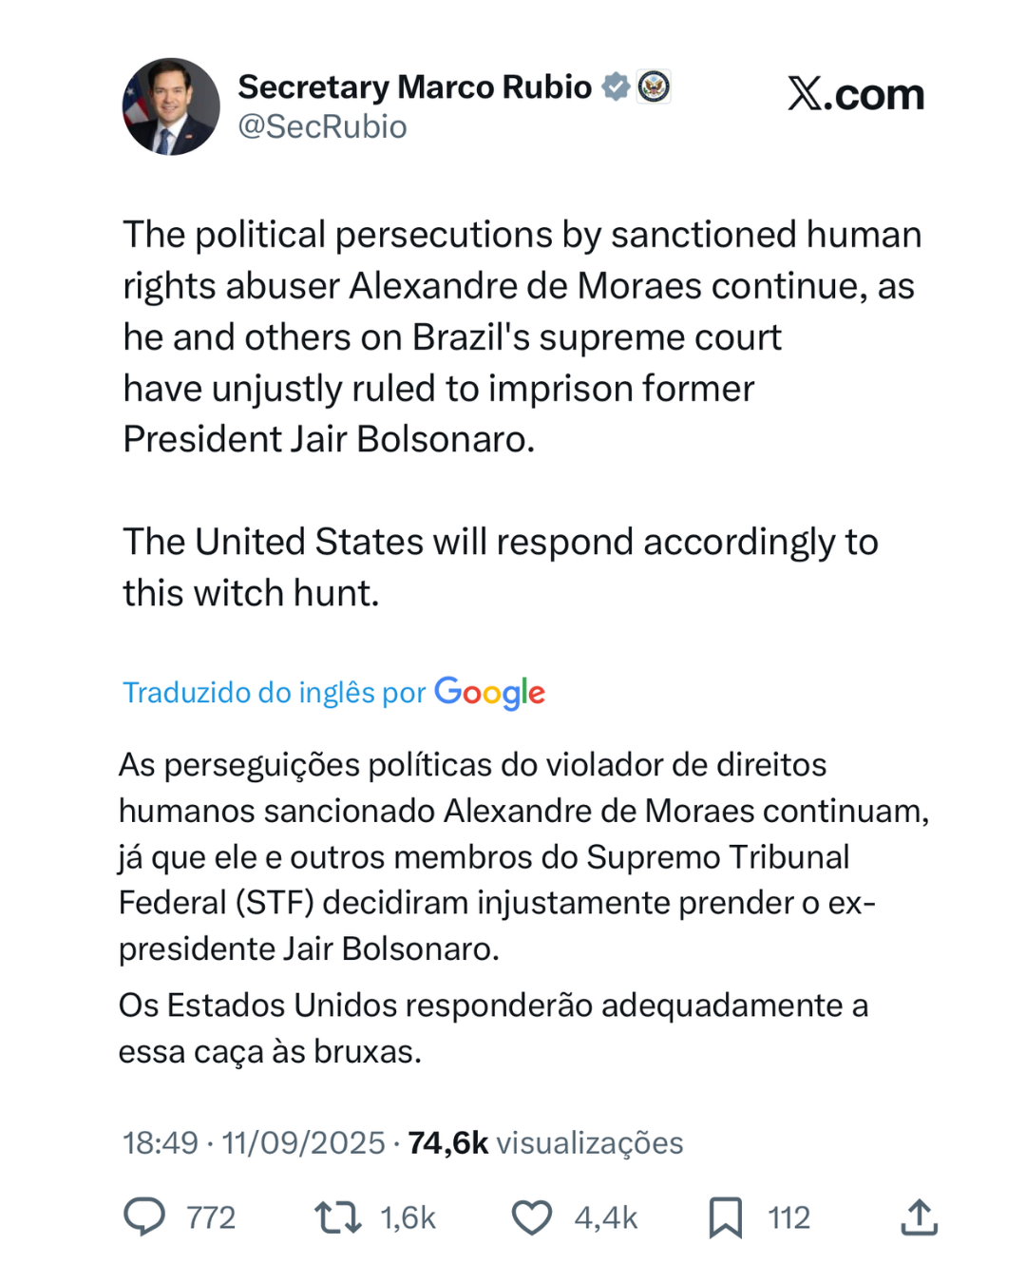Click the verified badge next to Marco Rubio

click(615, 86)
